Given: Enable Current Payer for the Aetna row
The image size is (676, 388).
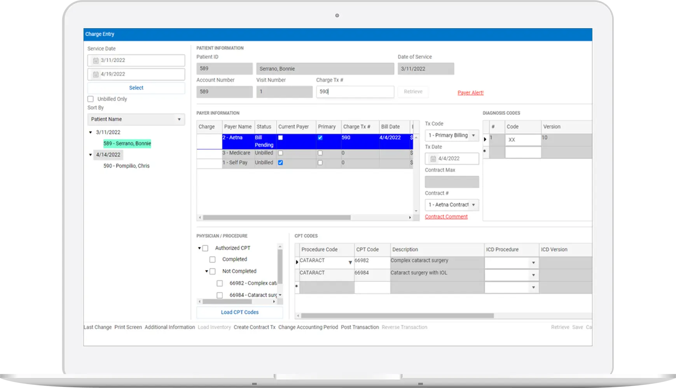Looking at the screenshot, I should point(281,137).
